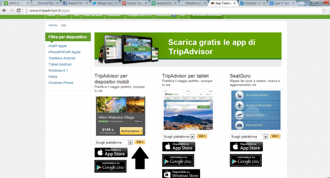Filter by Telefono Android
Viewport: 330px width, 178px height.
pos(62,58)
